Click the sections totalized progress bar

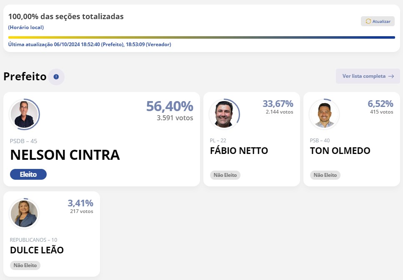(202, 37)
